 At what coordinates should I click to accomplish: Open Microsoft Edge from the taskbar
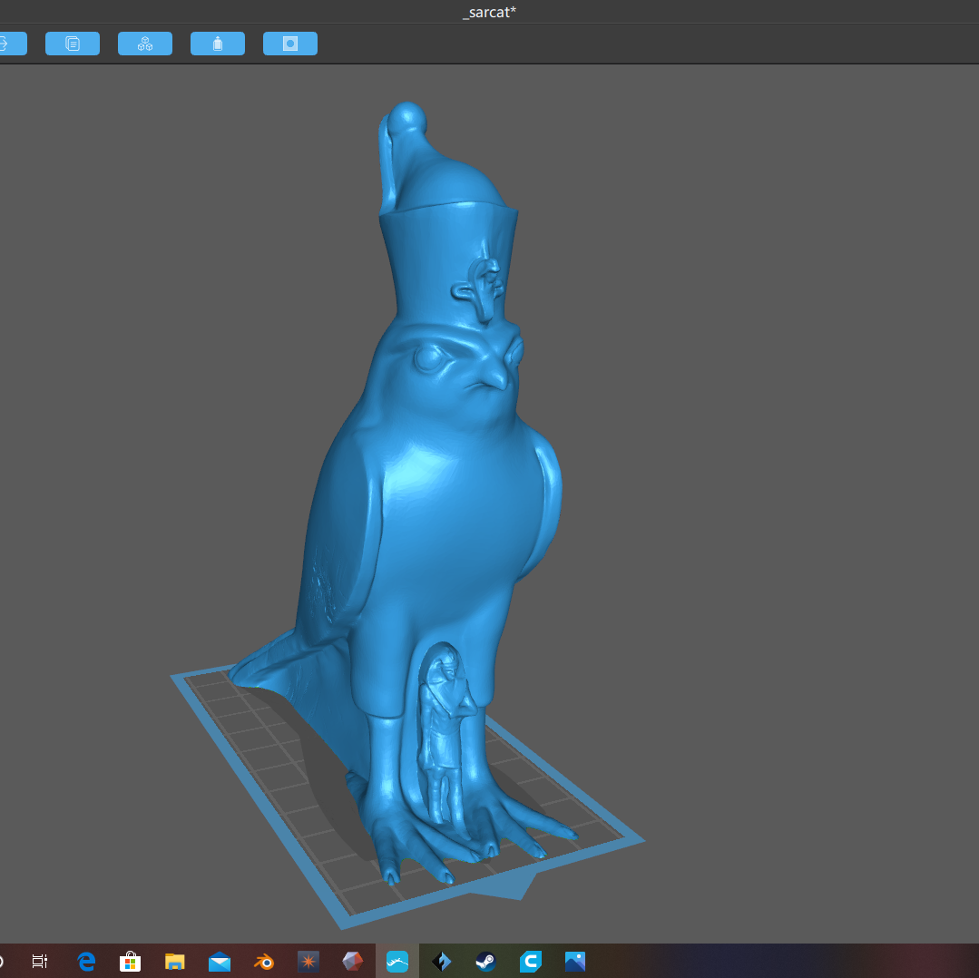pyautogui.click(x=85, y=961)
